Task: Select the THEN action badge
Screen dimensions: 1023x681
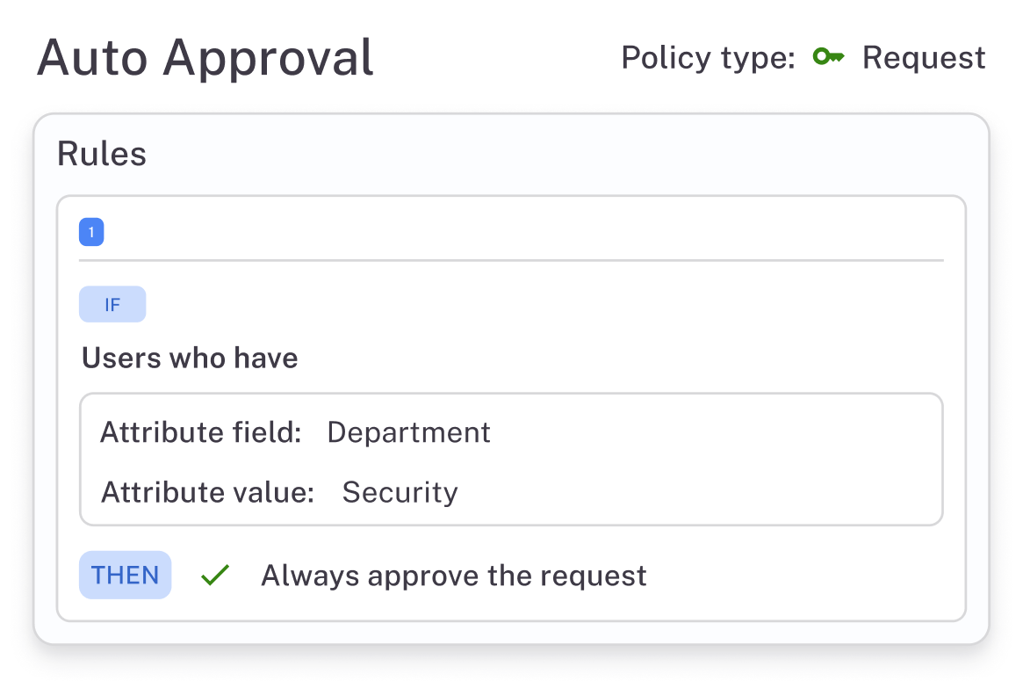Action: 125,575
